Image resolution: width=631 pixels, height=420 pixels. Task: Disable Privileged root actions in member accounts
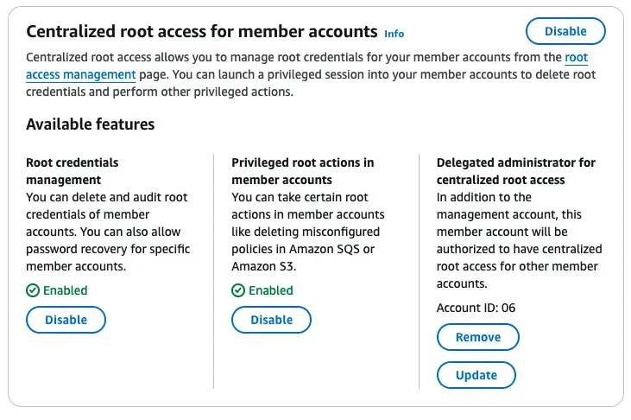pyautogui.click(x=271, y=320)
